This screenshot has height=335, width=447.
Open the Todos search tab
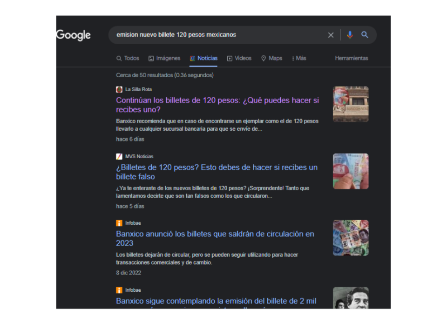pos(128,58)
